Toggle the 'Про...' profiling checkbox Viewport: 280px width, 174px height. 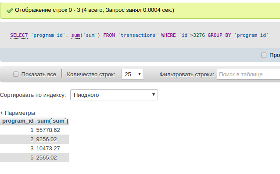click(x=264, y=55)
